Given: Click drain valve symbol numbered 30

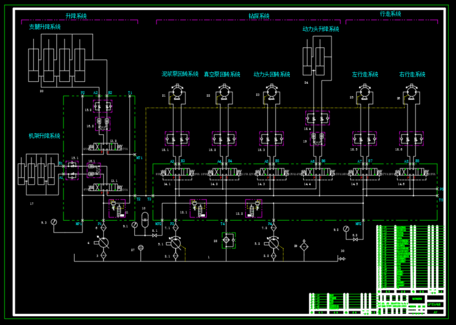Looking at the screenshot, I should pos(342,259).
